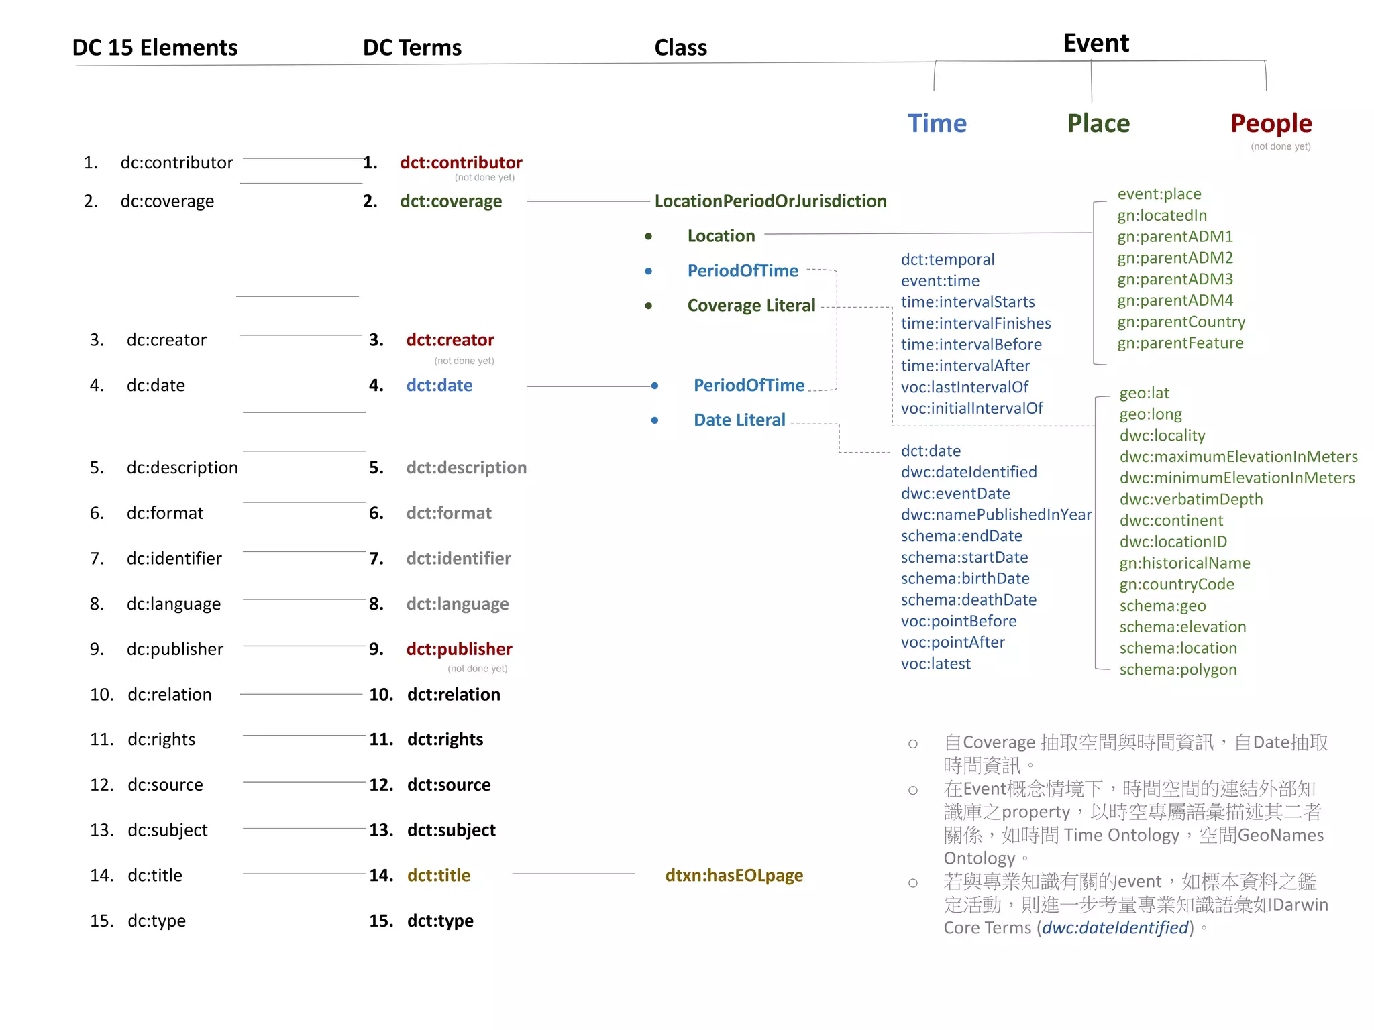The image size is (1374, 1030).
Task: Select time:intervalStarts in the Time list
Action: click(967, 302)
